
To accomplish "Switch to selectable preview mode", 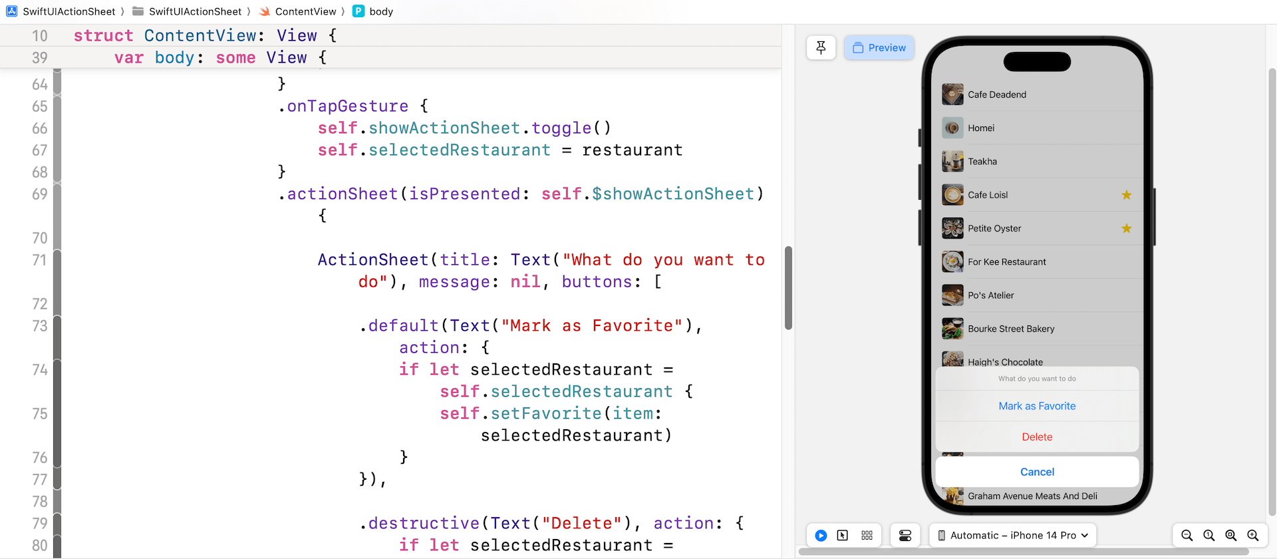I will click(843, 535).
